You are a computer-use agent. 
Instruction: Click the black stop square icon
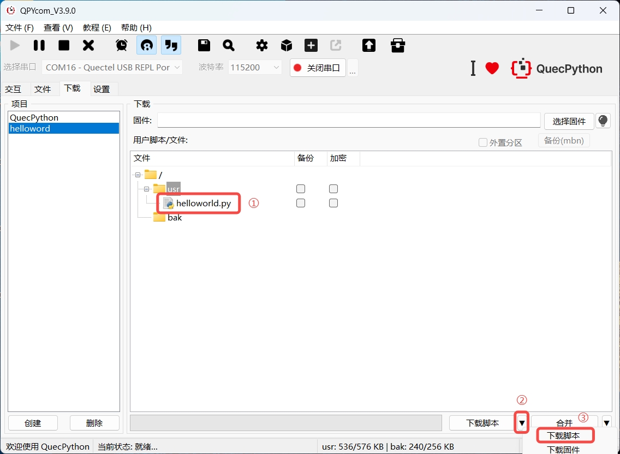pos(64,45)
